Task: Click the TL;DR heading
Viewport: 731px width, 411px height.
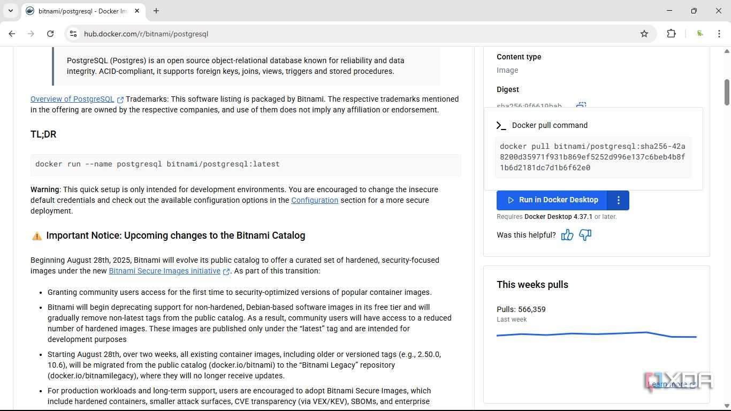Action: point(43,134)
